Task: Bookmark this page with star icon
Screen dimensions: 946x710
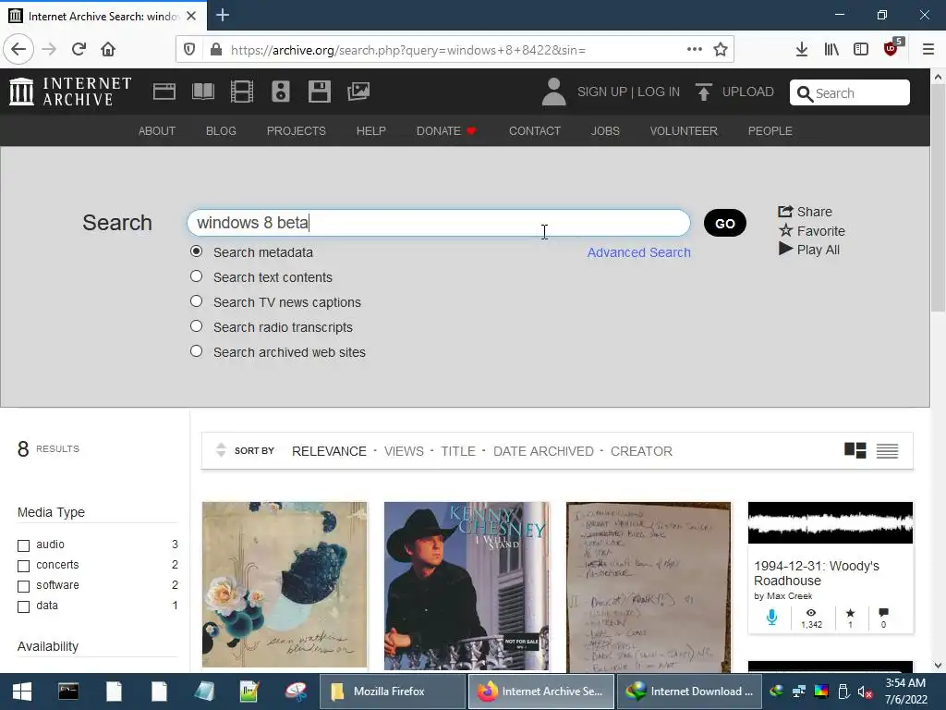Action: coord(721,50)
